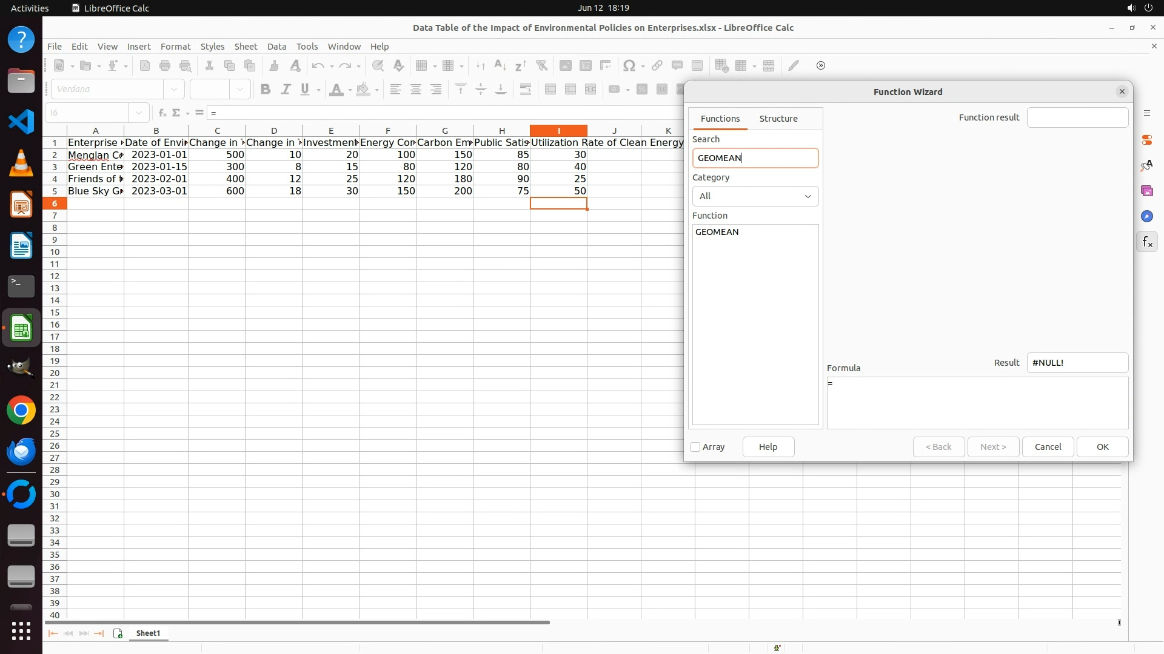Screen dimensions: 1164x654
Task: Open the Name Box dropdown arrow
Action: point(139,113)
